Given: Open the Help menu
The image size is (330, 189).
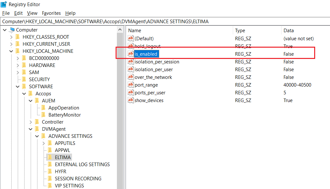Looking at the screenshot, I should coord(70,13).
